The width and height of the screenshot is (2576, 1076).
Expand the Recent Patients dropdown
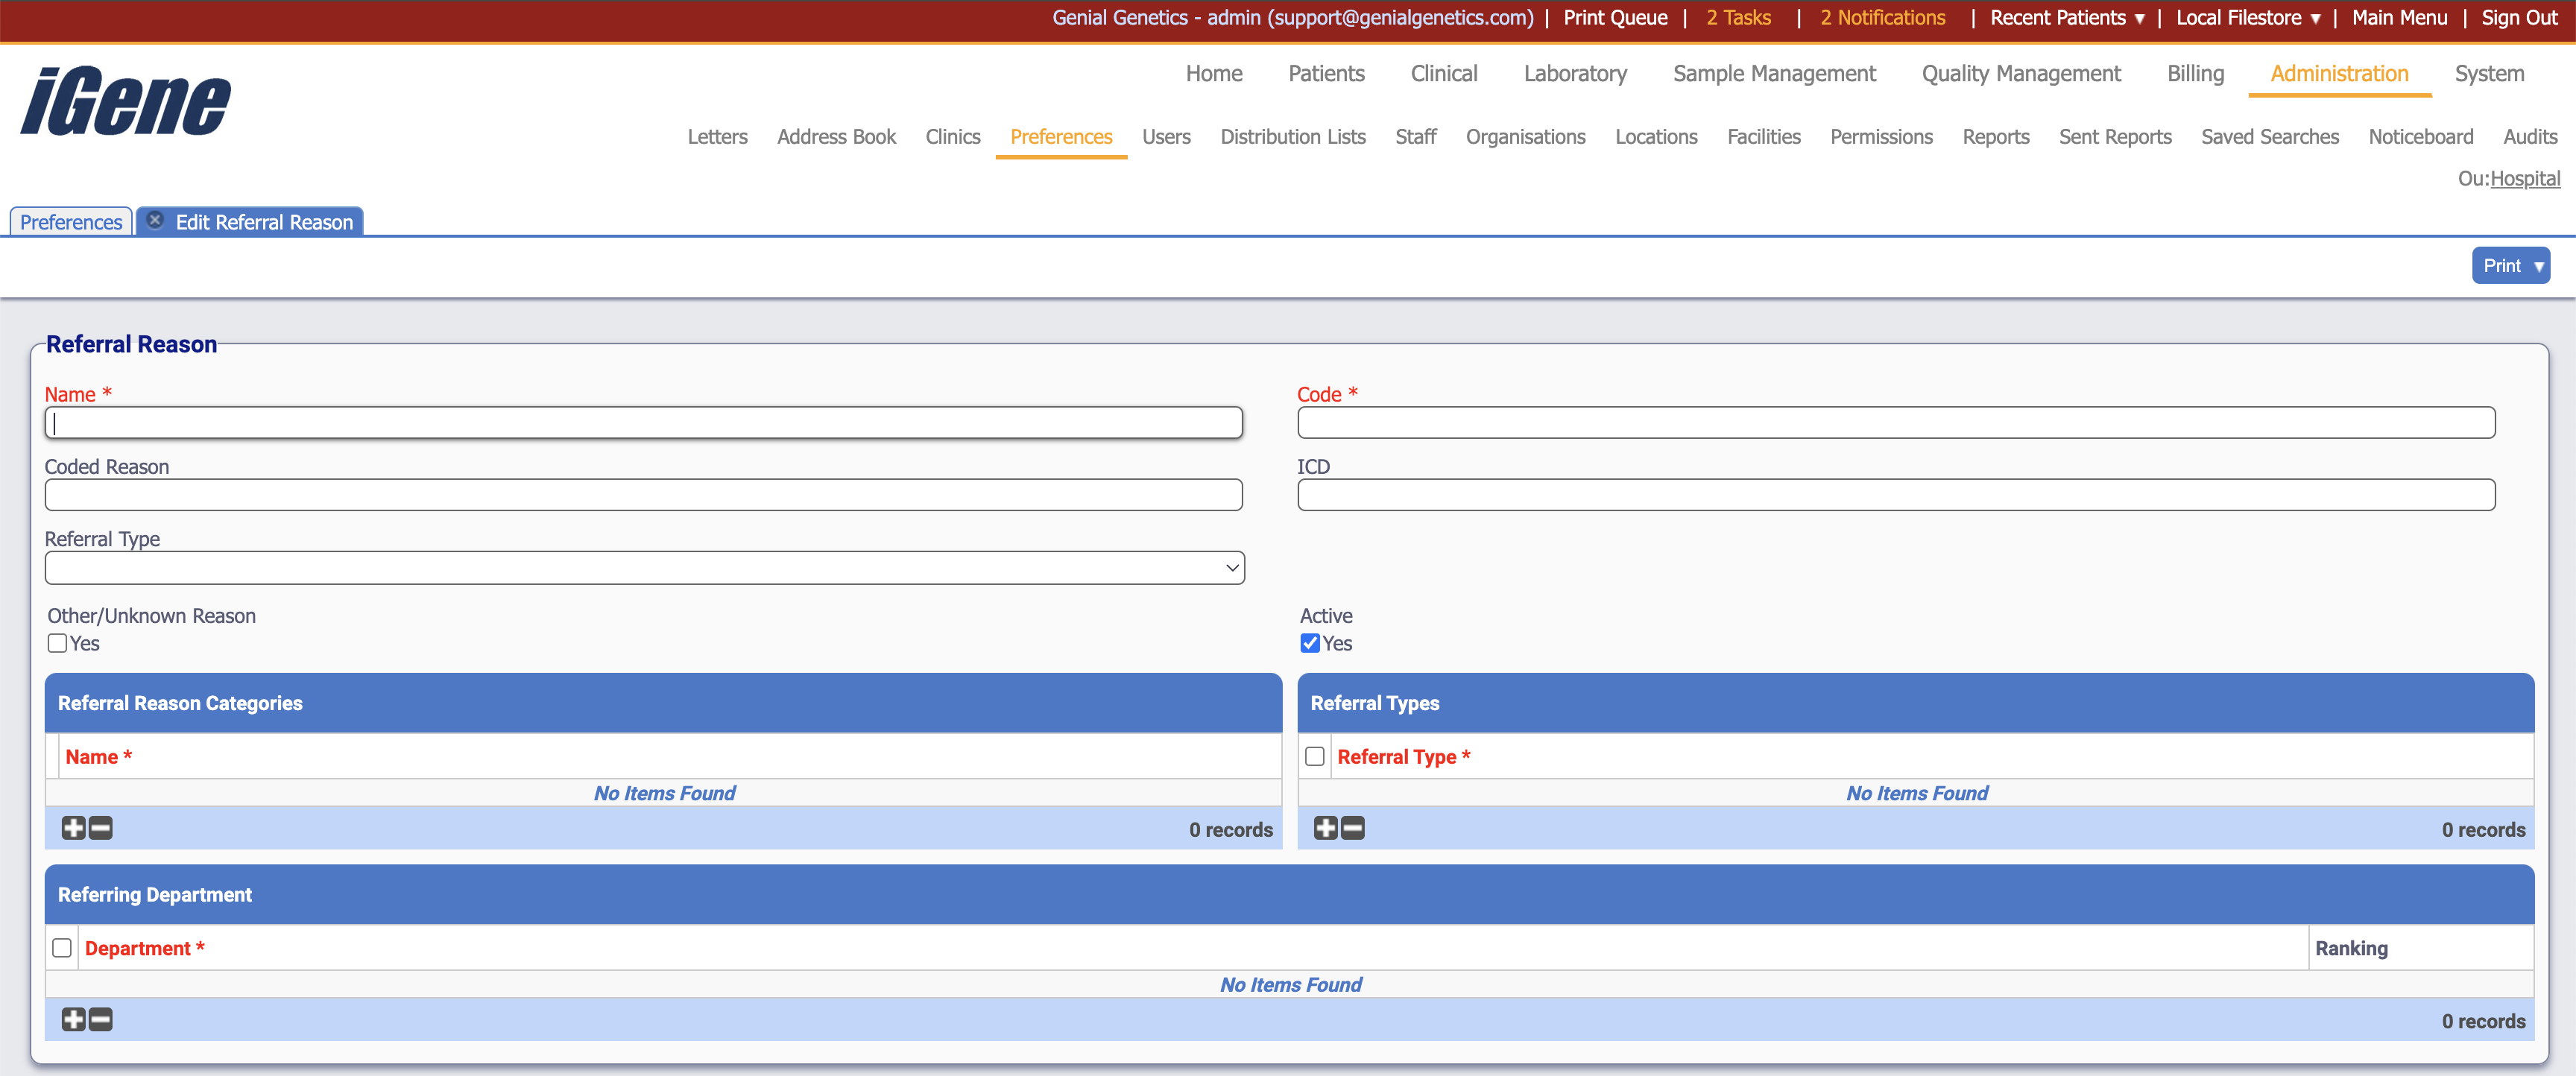(x=2066, y=17)
